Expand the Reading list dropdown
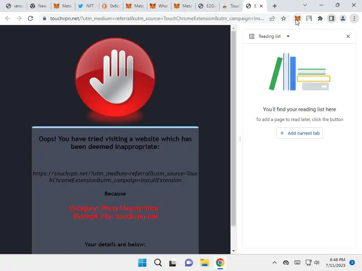The height and width of the screenshot is (271, 362). pyautogui.click(x=288, y=36)
